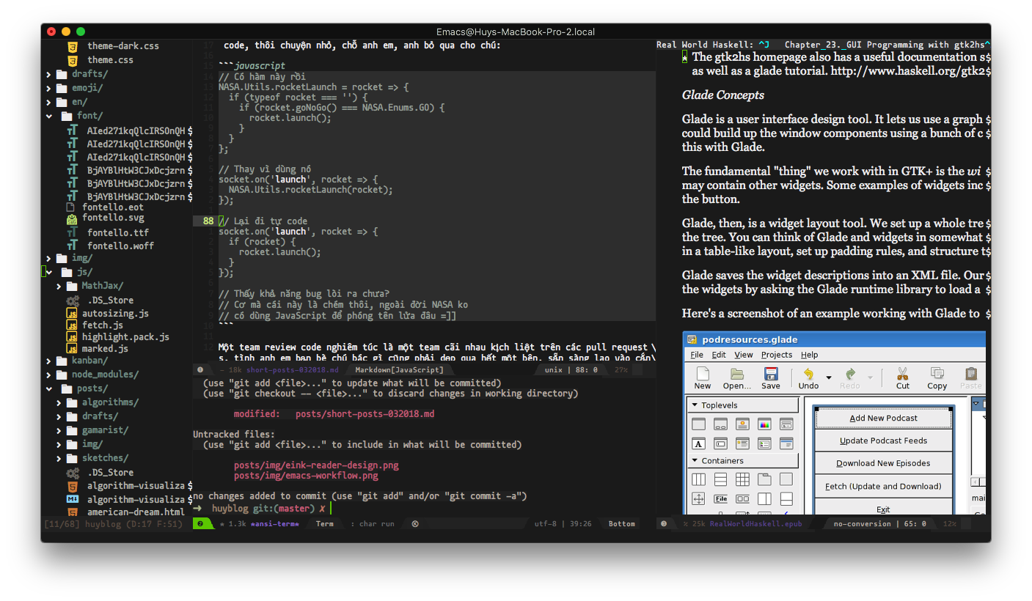Select the SVG icon for fontello.svg

72,218
